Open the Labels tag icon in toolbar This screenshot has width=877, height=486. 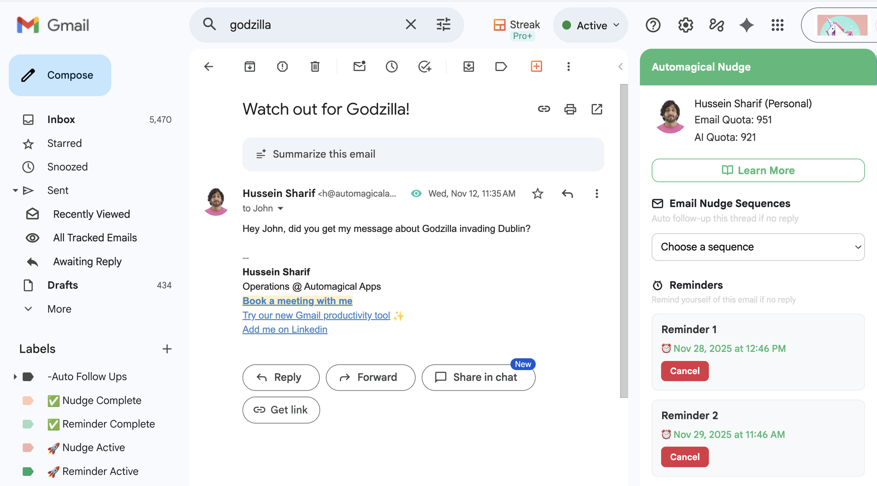coord(501,67)
